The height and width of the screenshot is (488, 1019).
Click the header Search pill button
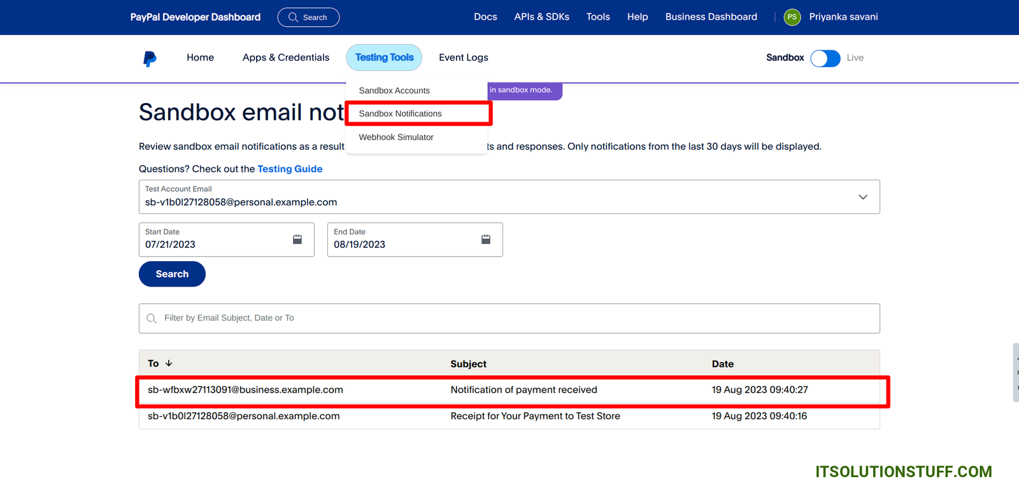[x=308, y=17]
